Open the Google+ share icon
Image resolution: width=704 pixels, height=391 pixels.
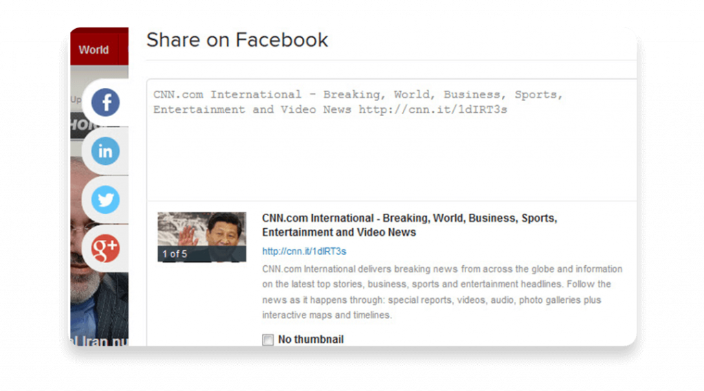pyautogui.click(x=105, y=248)
